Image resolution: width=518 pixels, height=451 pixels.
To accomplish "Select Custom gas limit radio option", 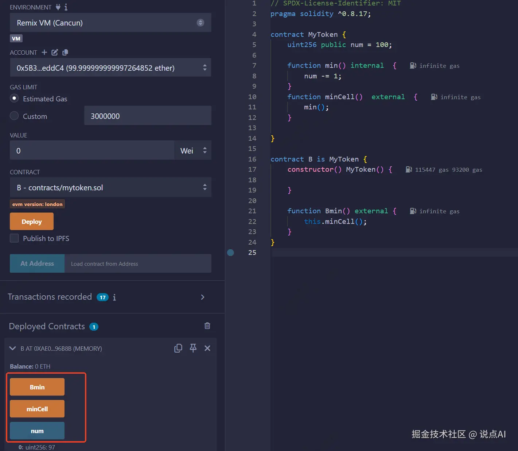I will (14, 116).
